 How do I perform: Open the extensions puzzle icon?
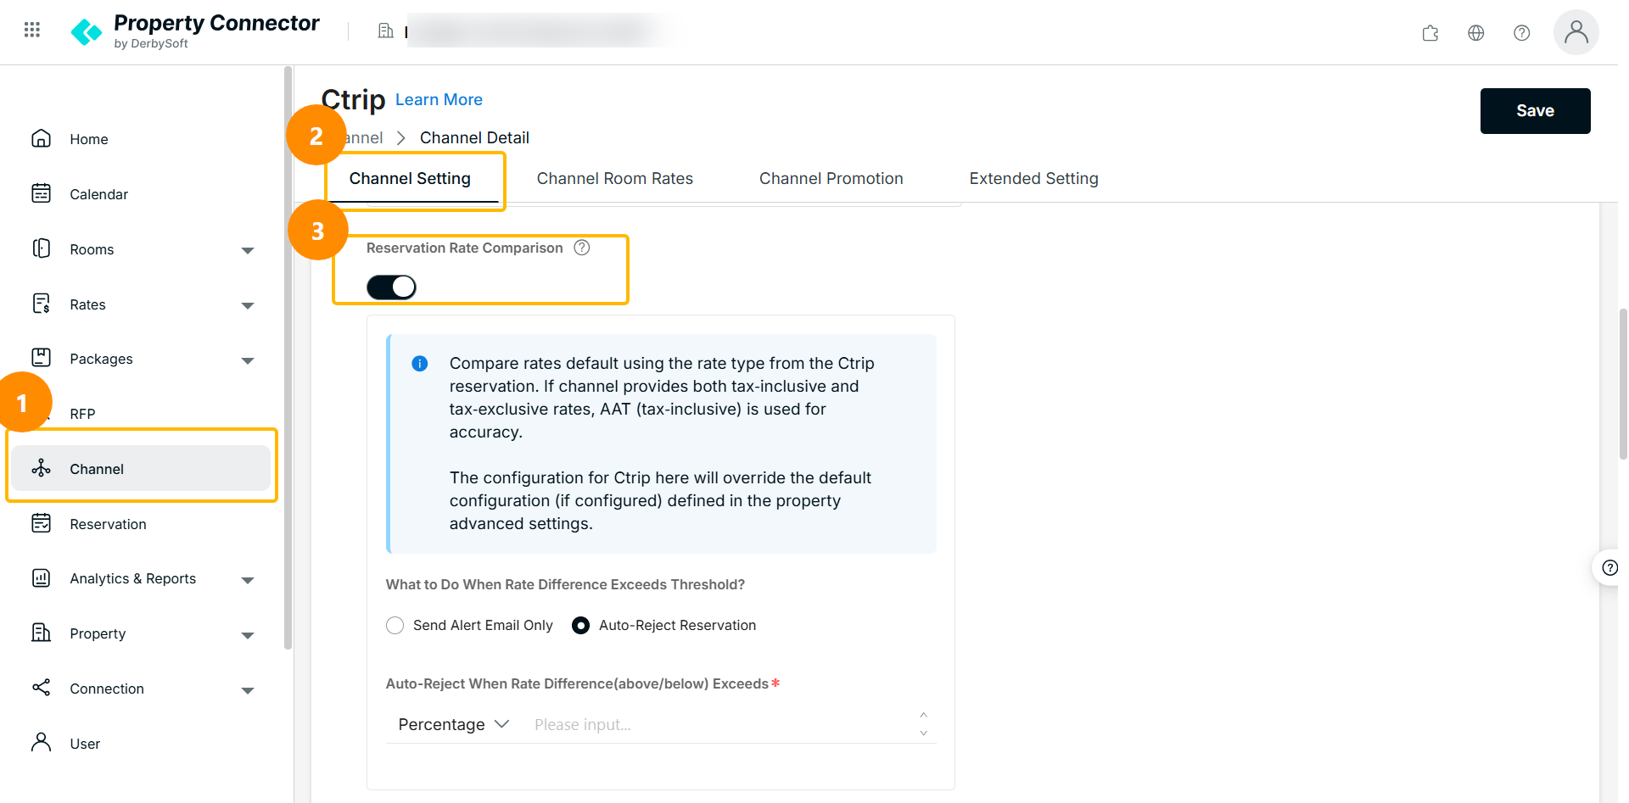pyautogui.click(x=1430, y=33)
